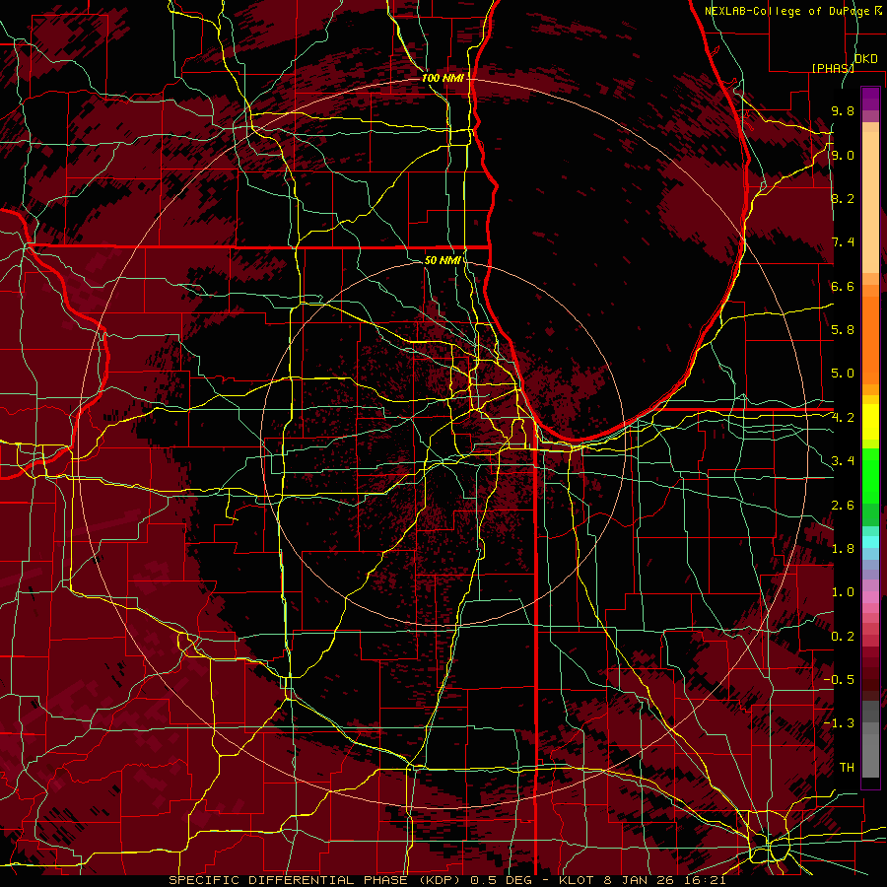Click the KLOT 8 JAN 26 16:21 timestamp

click(642, 880)
